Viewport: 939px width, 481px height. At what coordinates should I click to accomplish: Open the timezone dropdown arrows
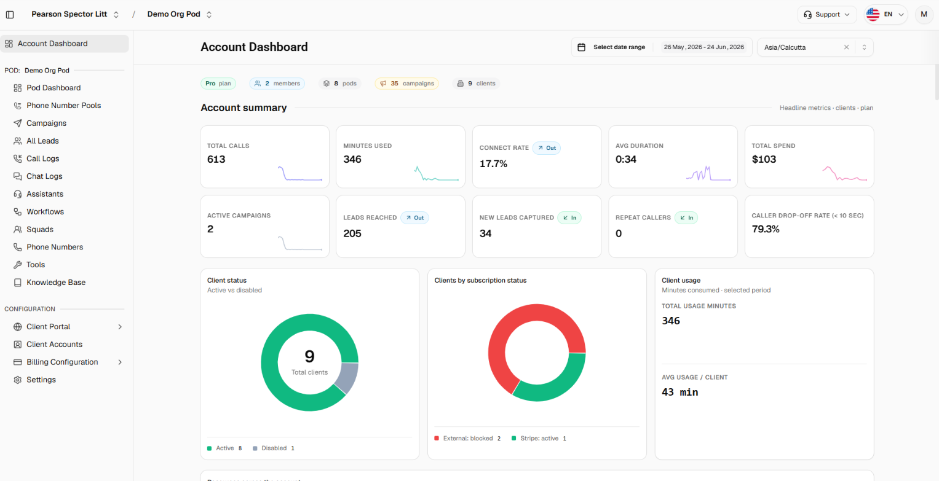[x=864, y=47]
